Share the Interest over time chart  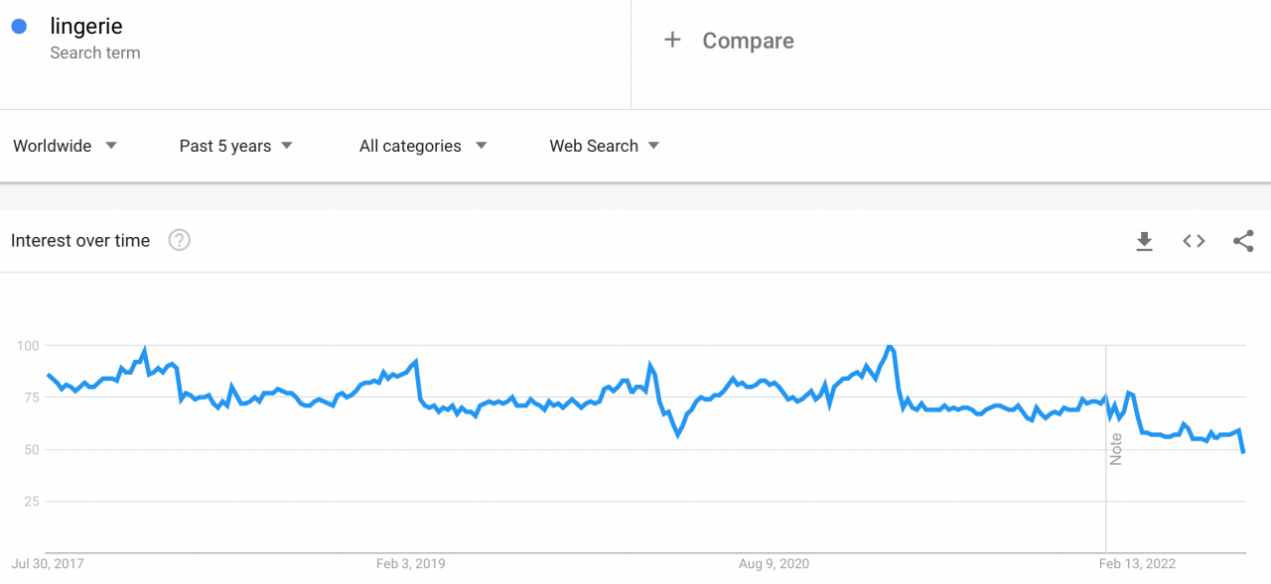(1243, 241)
